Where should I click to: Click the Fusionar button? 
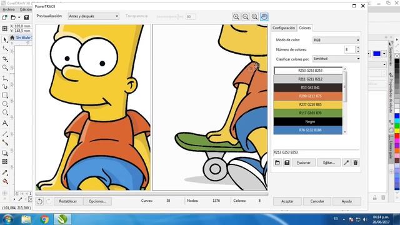click(x=304, y=162)
